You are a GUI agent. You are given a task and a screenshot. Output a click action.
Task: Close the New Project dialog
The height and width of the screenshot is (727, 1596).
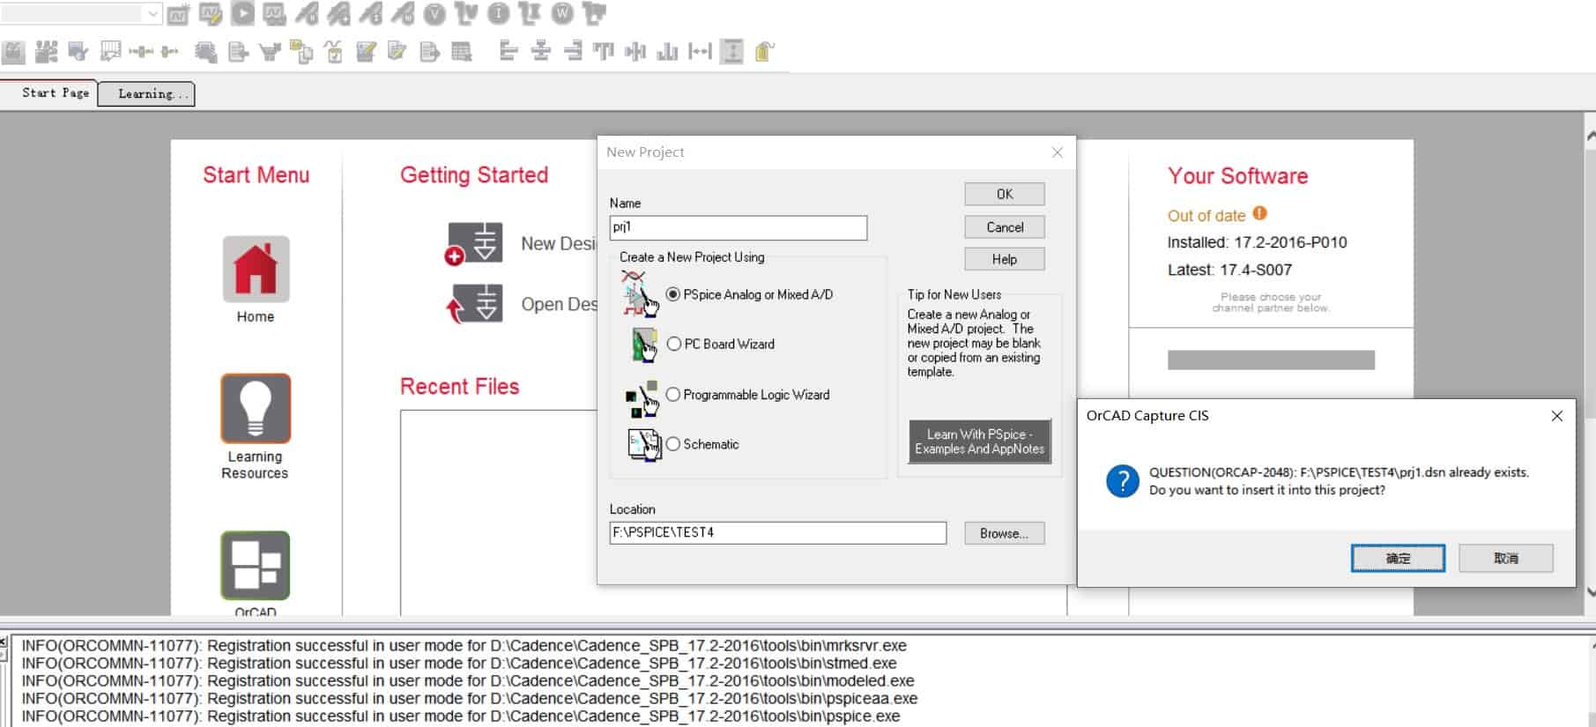click(1058, 152)
